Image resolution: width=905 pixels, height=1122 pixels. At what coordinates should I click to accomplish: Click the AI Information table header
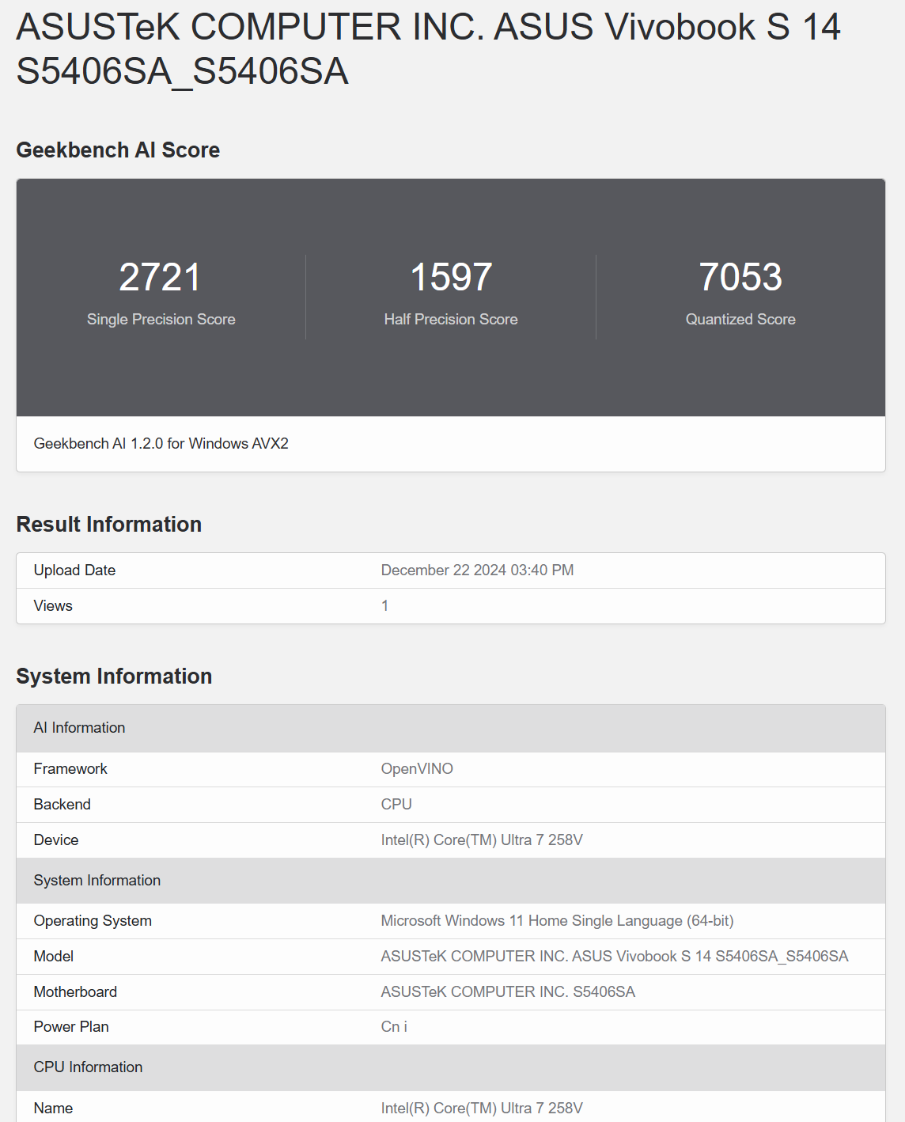click(451, 728)
